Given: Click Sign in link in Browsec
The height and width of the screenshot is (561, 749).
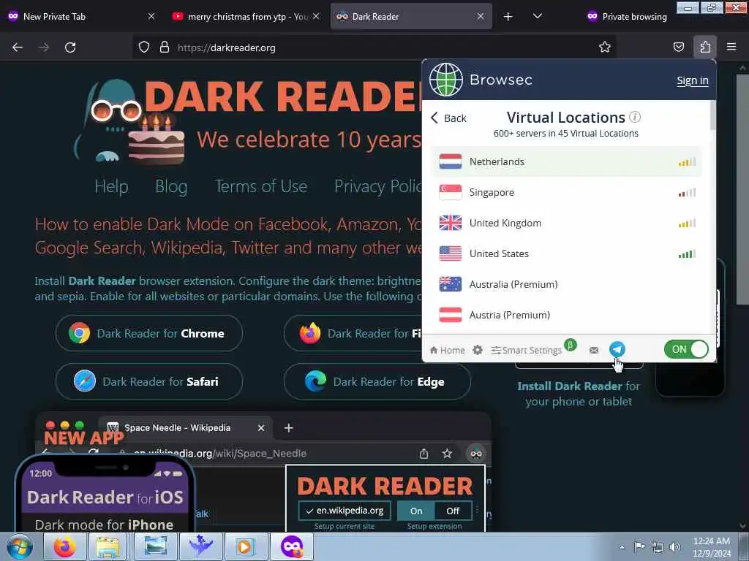Looking at the screenshot, I should click(692, 80).
